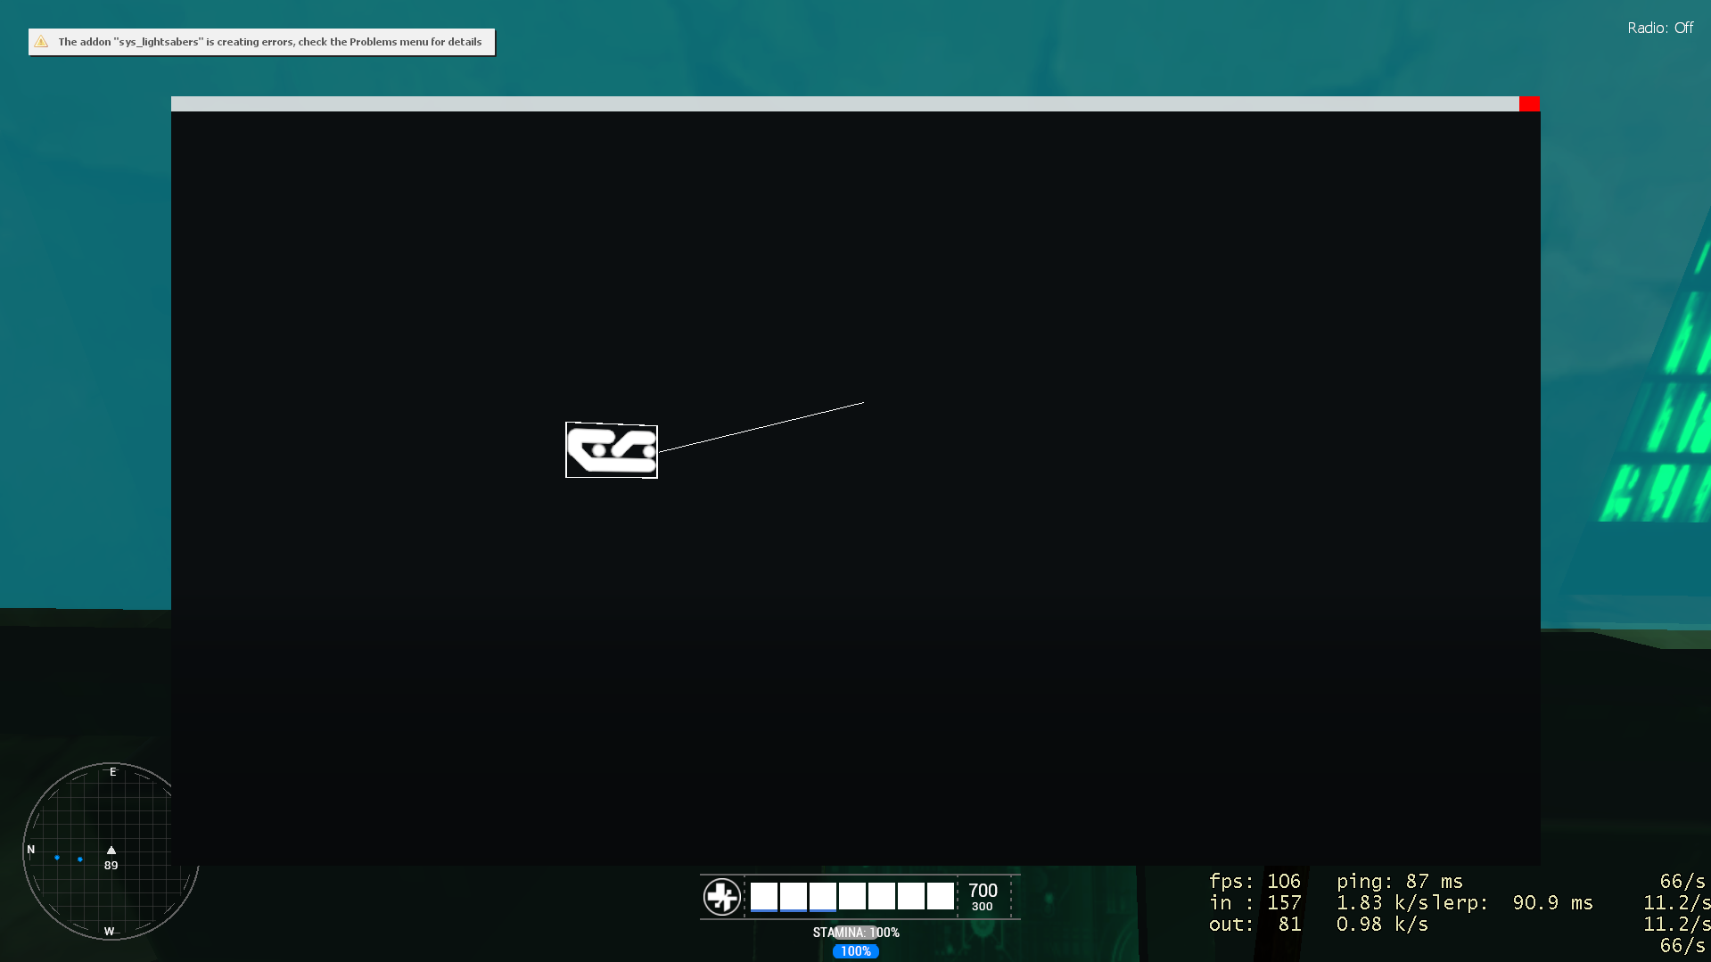Click the yellow warning triangle icon
The height and width of the screenshot is (962, 1711).
[41, 42]
